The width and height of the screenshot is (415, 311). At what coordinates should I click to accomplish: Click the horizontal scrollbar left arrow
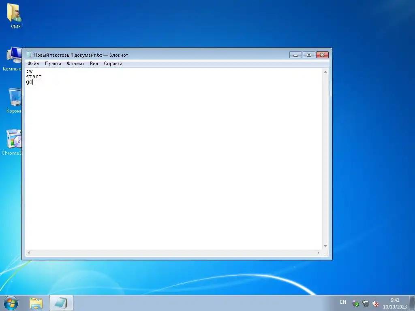point(29,253)
